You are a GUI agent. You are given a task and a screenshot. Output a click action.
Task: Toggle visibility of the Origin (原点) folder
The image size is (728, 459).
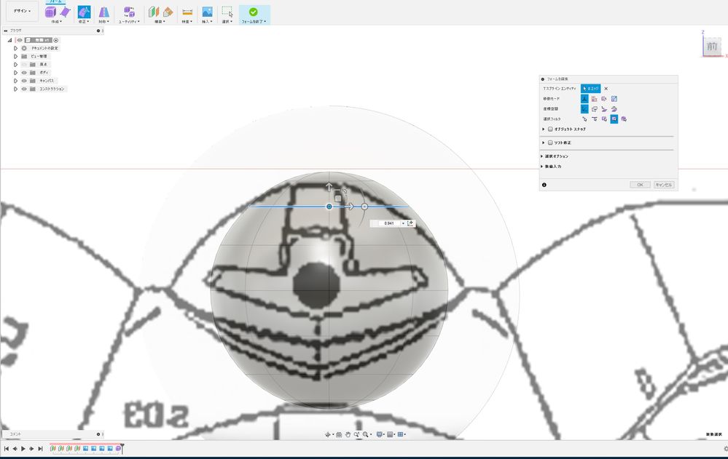(24, 65)
